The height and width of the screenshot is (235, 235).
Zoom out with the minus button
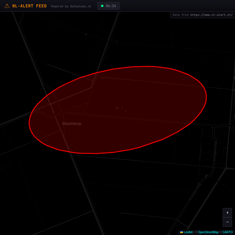click(227, 222)
